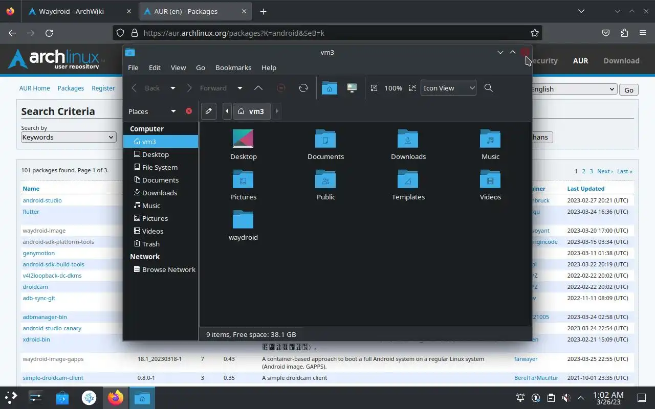Click the notifications bell in the system tray
Viewport: 655px width, 409px height.
(x=520, y=398)
